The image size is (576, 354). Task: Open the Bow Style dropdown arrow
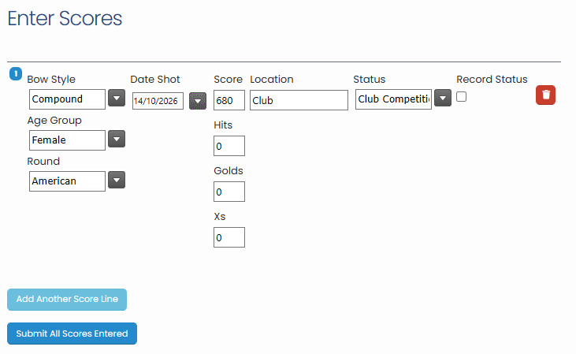117,98
